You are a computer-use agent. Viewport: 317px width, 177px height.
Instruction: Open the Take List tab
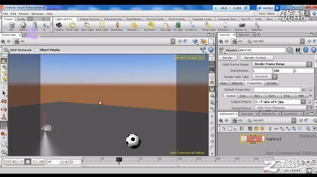coord(244,35)
